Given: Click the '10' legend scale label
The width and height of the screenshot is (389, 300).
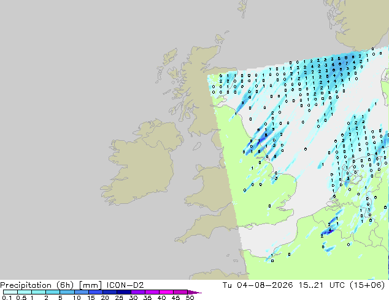Looking at the screenshot, I should [77, 298].
